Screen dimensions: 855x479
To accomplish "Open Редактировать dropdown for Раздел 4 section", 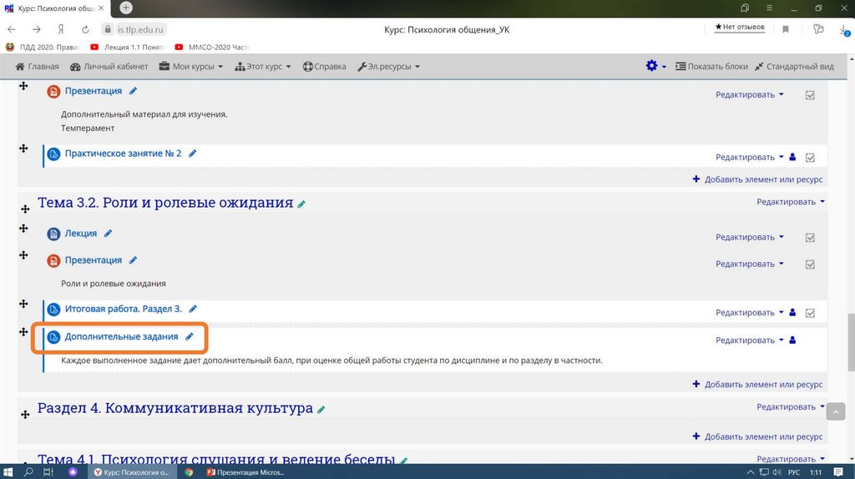I will 791,406.
